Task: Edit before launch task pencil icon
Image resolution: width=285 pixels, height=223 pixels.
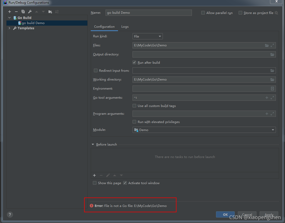Action: 108,175
